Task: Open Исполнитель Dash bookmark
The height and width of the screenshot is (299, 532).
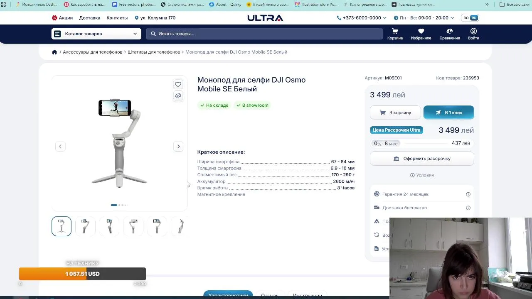Action: pyautogui.click(x=36, y=5)
